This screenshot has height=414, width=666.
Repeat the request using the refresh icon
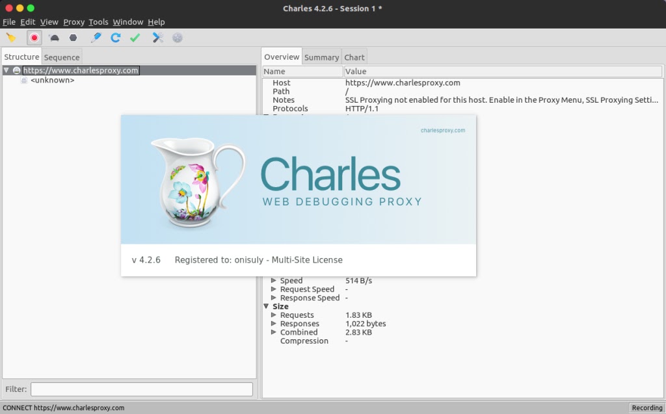point(116,37)
